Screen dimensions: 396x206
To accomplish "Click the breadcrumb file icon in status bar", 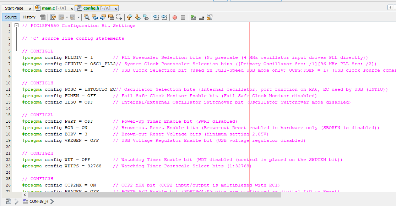I will point(8,201).
